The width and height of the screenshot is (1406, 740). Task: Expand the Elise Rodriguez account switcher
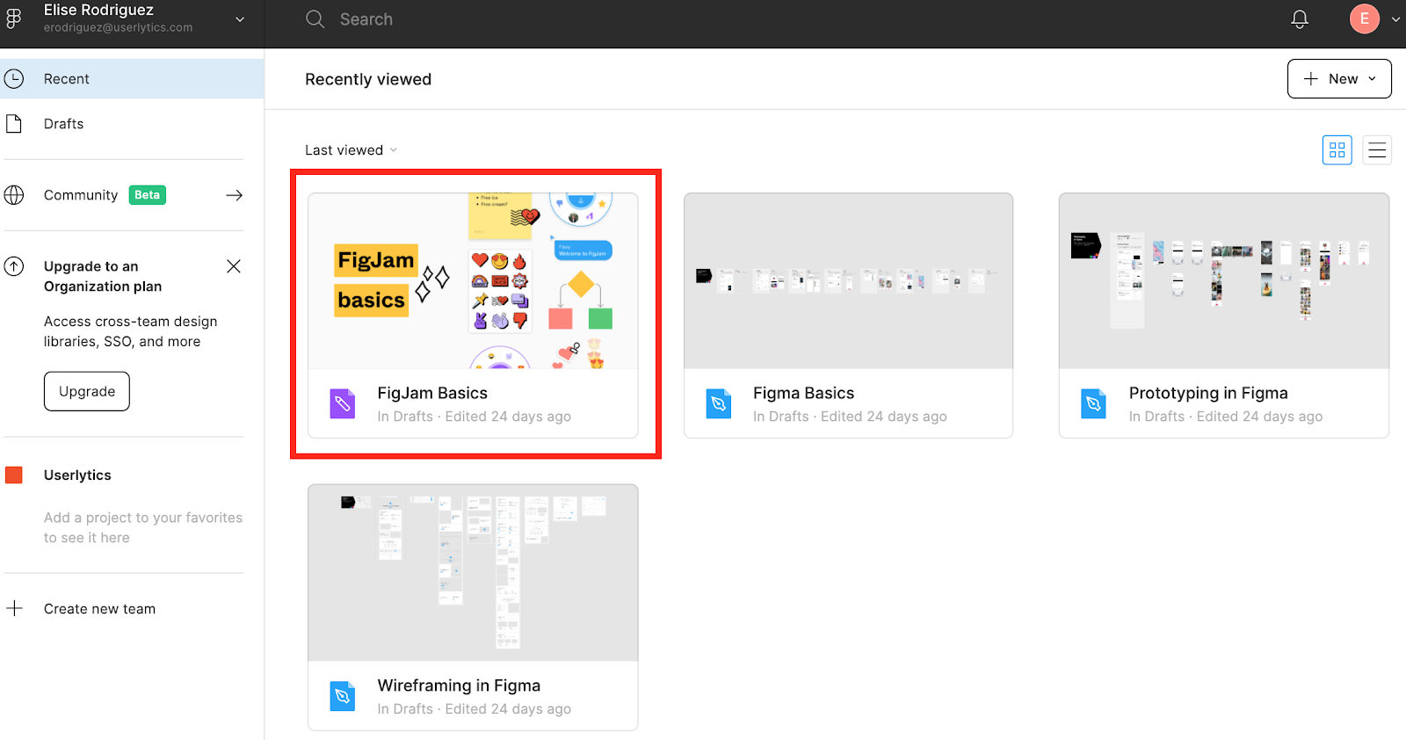tap(240, 19)
